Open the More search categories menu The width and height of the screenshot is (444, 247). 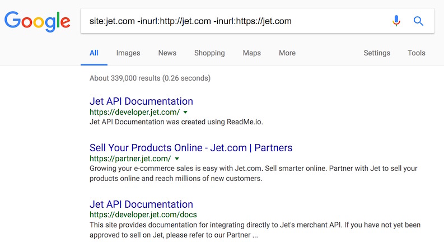[x=287, y=53]
